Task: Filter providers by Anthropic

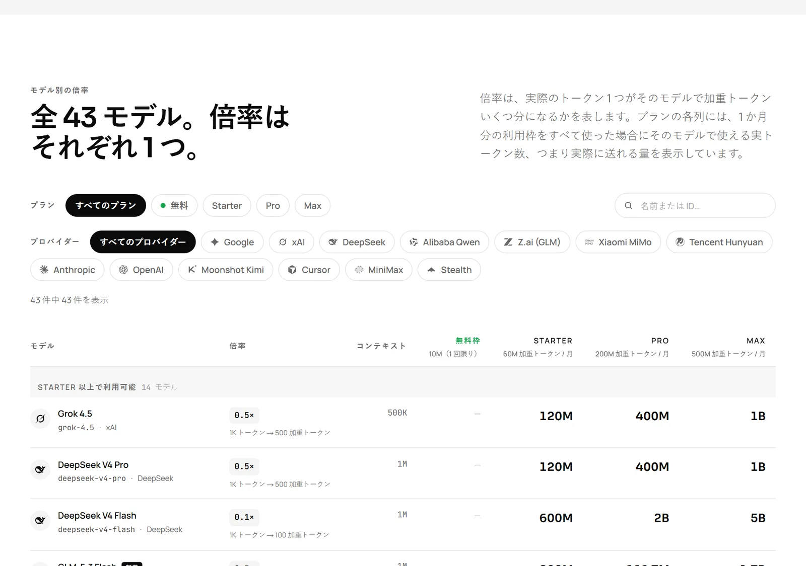Action: tap(68, 270)
